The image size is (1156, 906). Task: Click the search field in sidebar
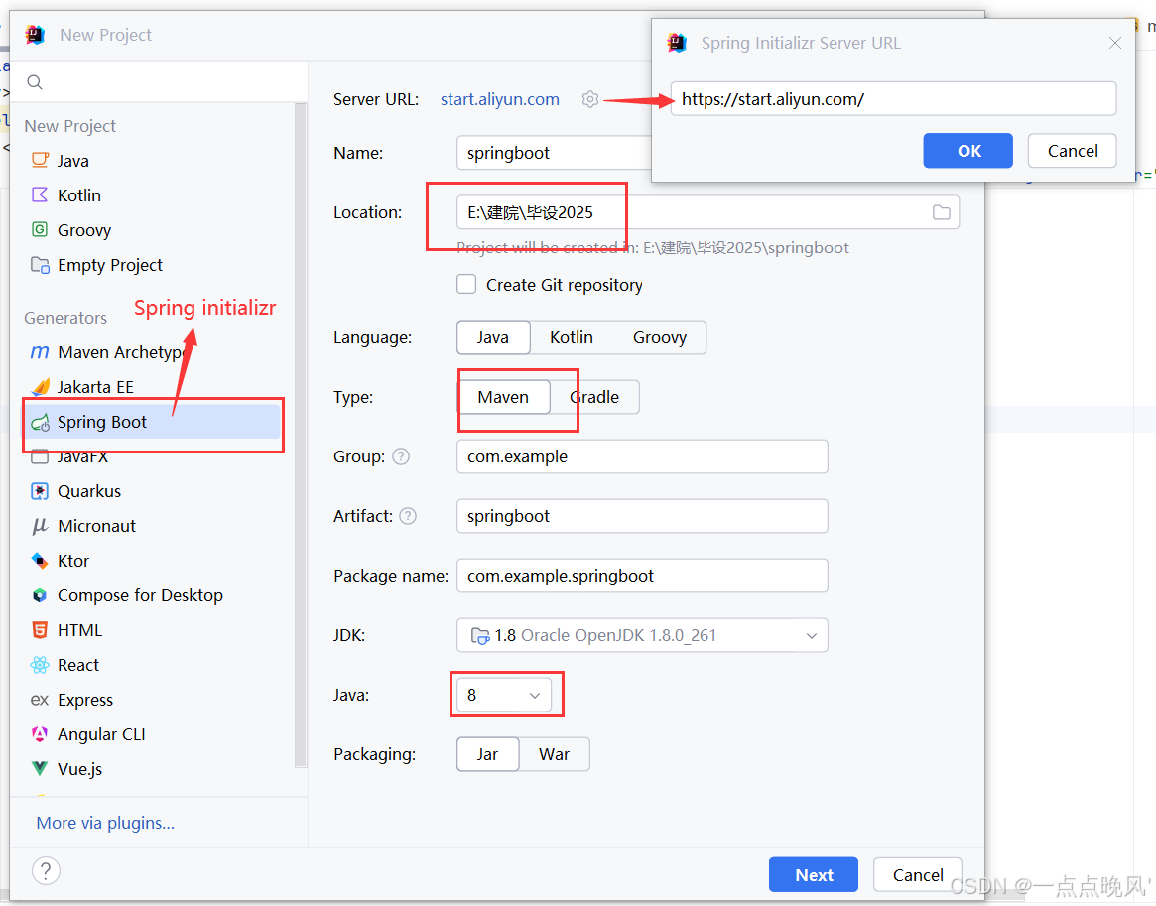(159, 81)
